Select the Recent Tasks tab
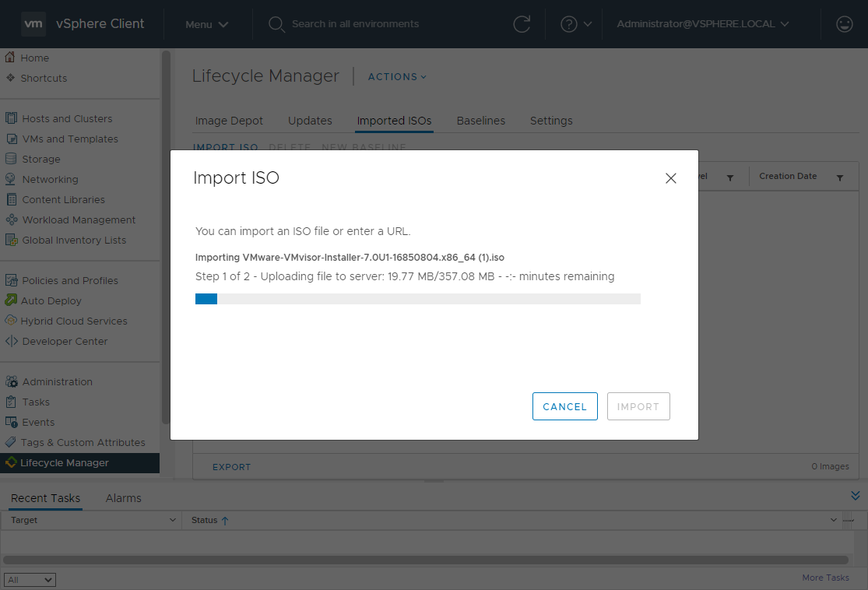868x590 pixels. (45, 498)
